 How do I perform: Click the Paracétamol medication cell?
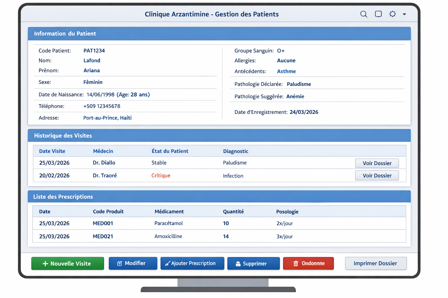coord(169,223)
